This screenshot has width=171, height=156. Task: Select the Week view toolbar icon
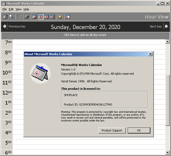46,17
